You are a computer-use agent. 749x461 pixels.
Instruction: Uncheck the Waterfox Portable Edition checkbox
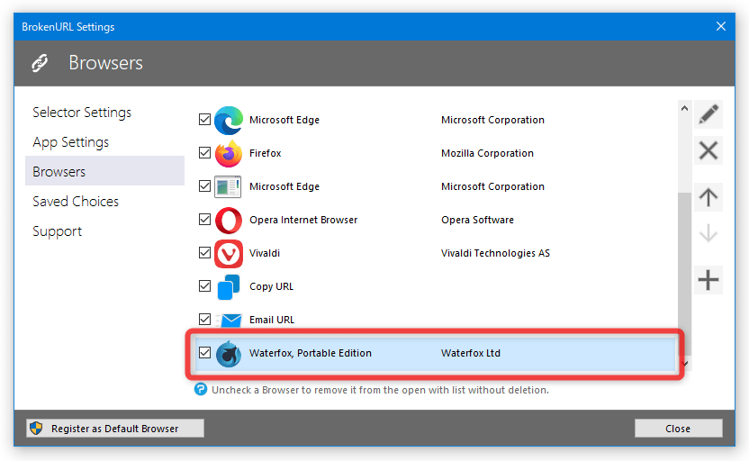pyautogui.click(x=204, y=353)
